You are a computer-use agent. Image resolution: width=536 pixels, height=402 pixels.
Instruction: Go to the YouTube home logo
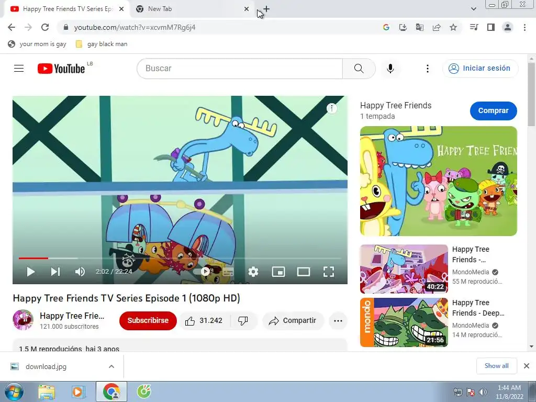pyautogui.click(x=62, y=69)
